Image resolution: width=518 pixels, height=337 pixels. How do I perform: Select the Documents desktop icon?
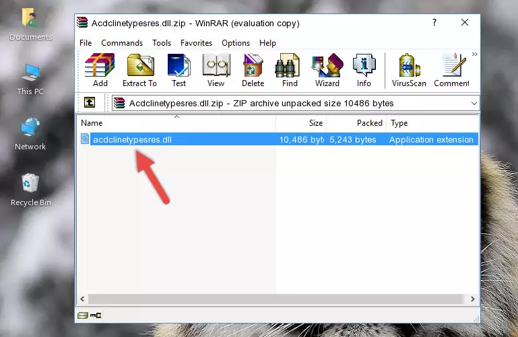[x=30, y=24]
